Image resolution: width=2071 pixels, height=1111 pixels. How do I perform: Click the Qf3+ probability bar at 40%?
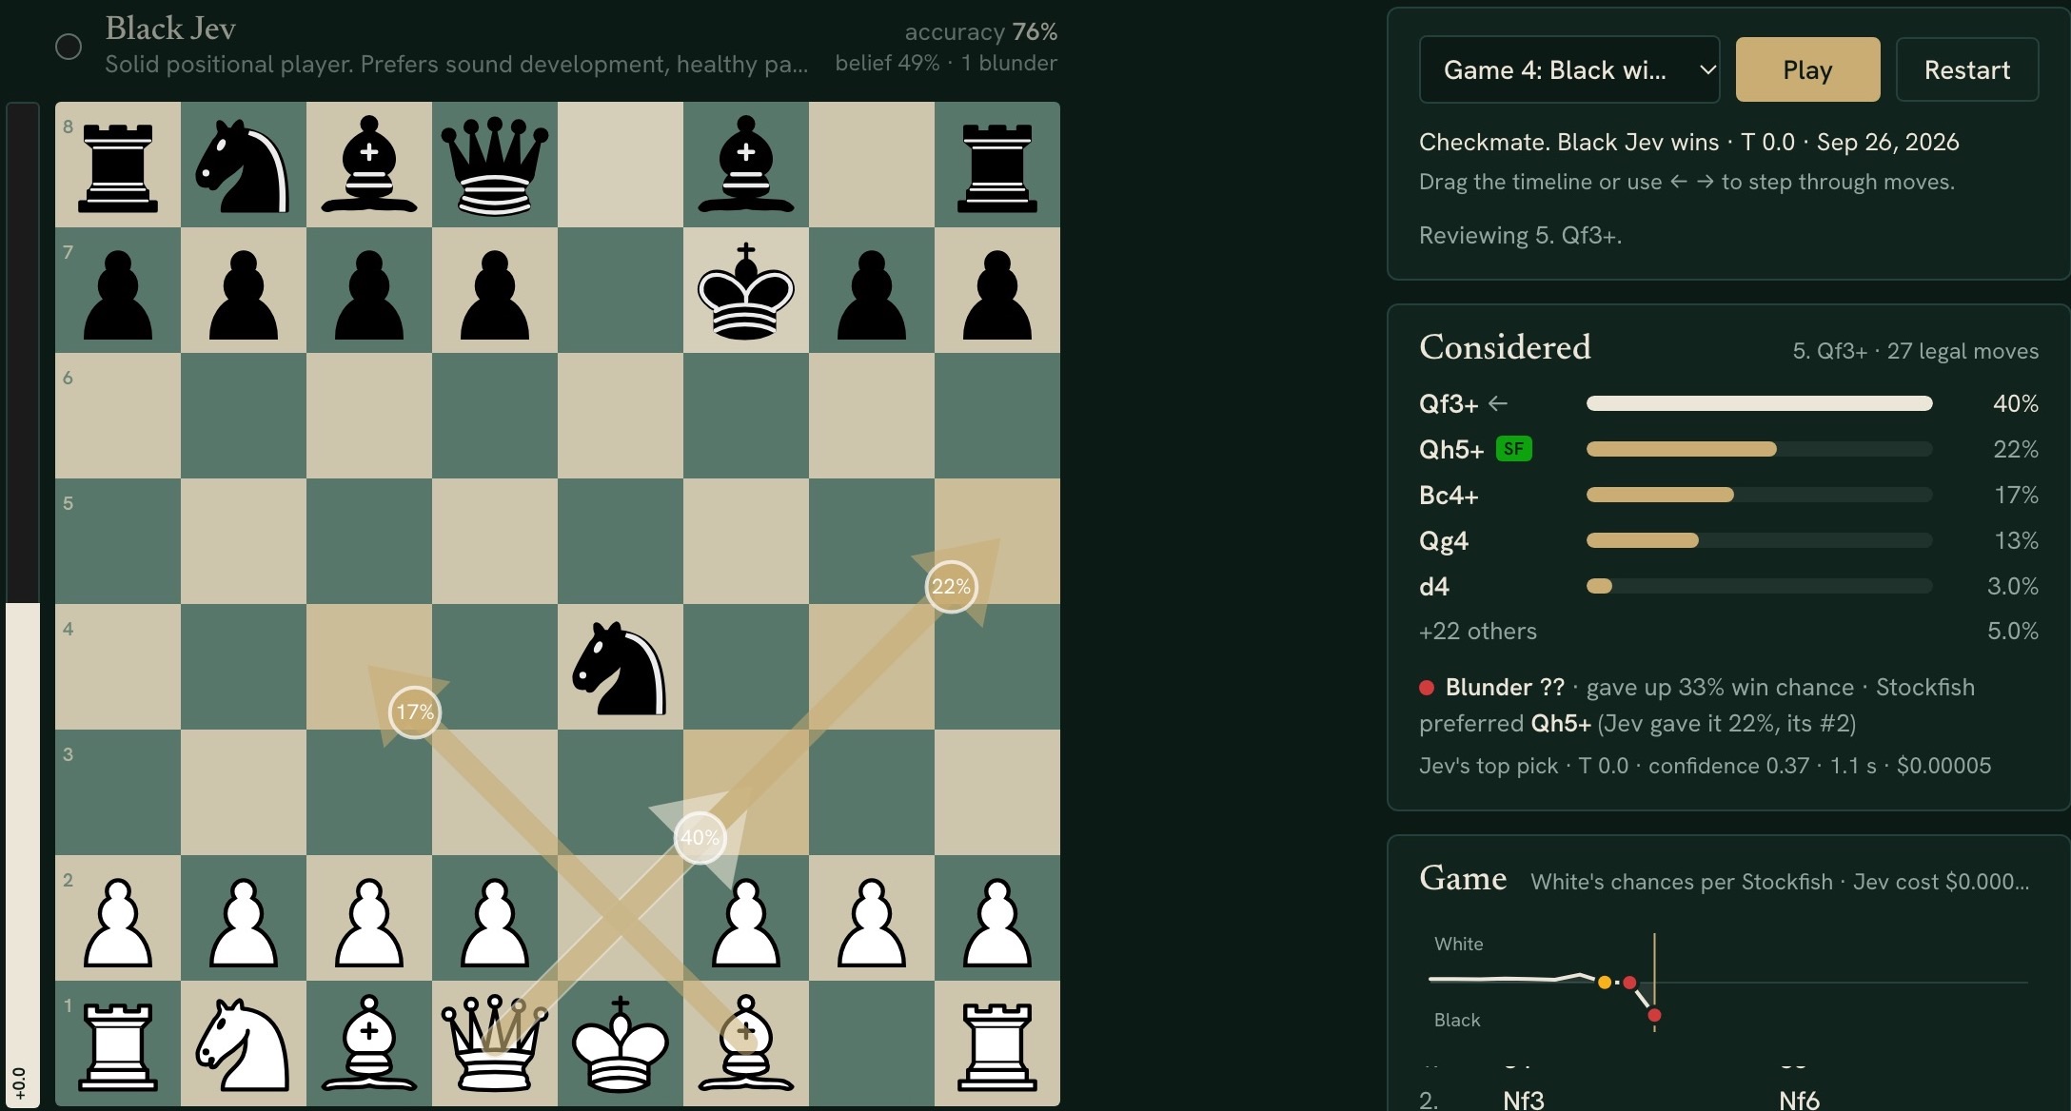(1759, 403)
